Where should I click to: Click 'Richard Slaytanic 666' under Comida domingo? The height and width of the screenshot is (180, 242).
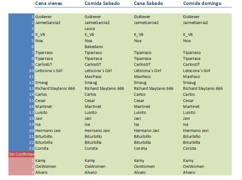tap(203, 89)
